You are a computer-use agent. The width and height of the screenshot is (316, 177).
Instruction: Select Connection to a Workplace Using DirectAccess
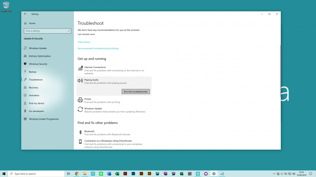pyautogui.click(x=114, y=144)
